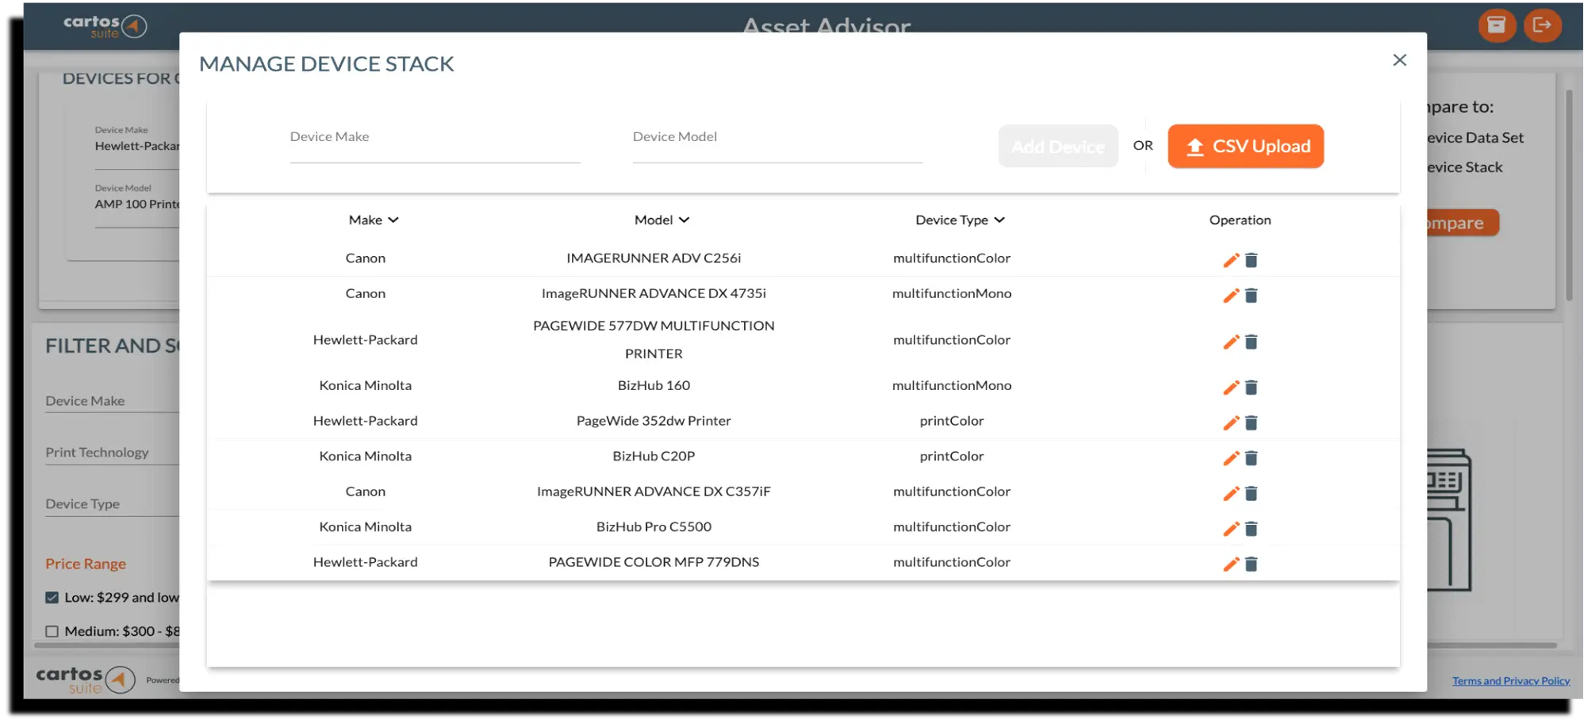Delete the ImageRUNNER ADVANCE DX C357iF row

tap(1251, 493)
